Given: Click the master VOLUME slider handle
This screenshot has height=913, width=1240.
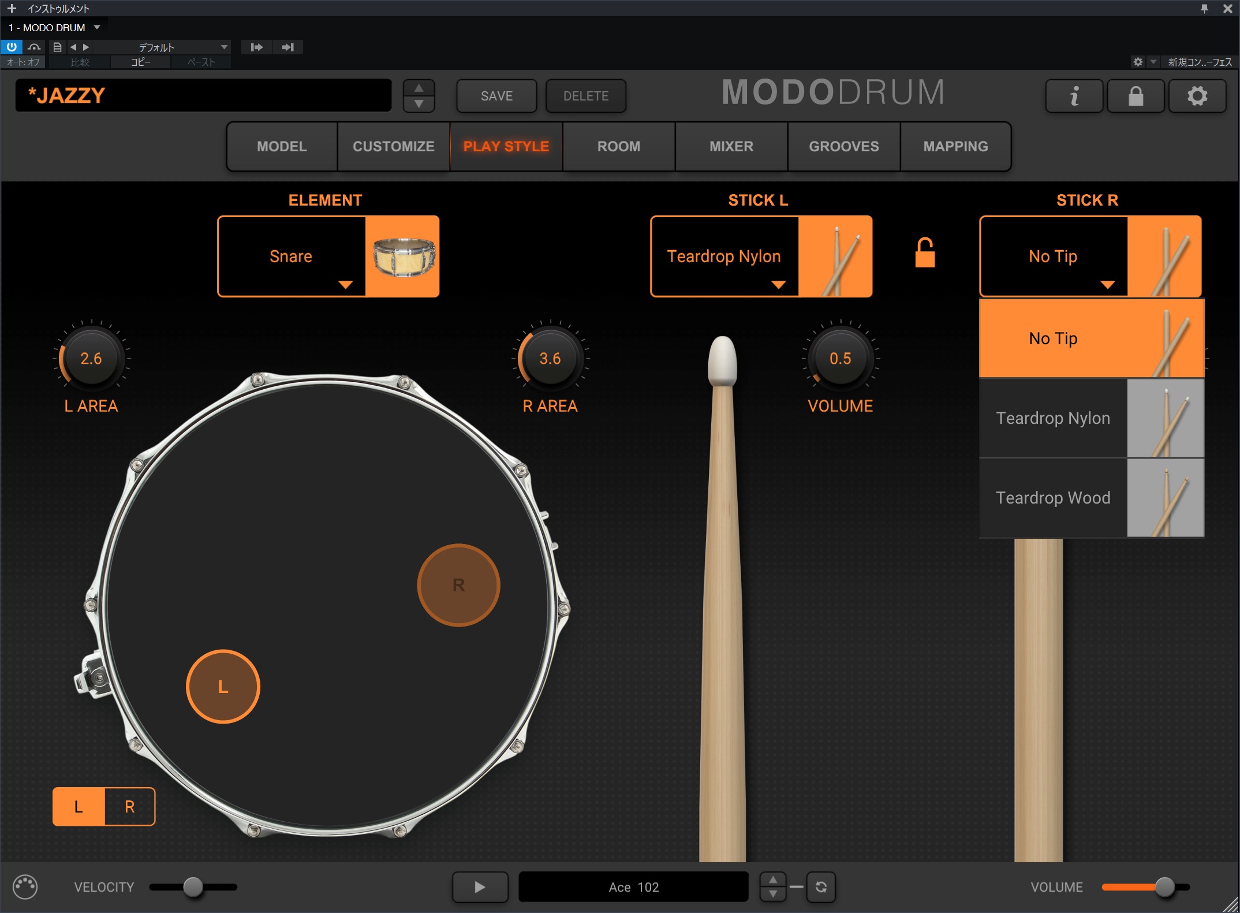Looking at the screenshot, I should (1165, 887).
